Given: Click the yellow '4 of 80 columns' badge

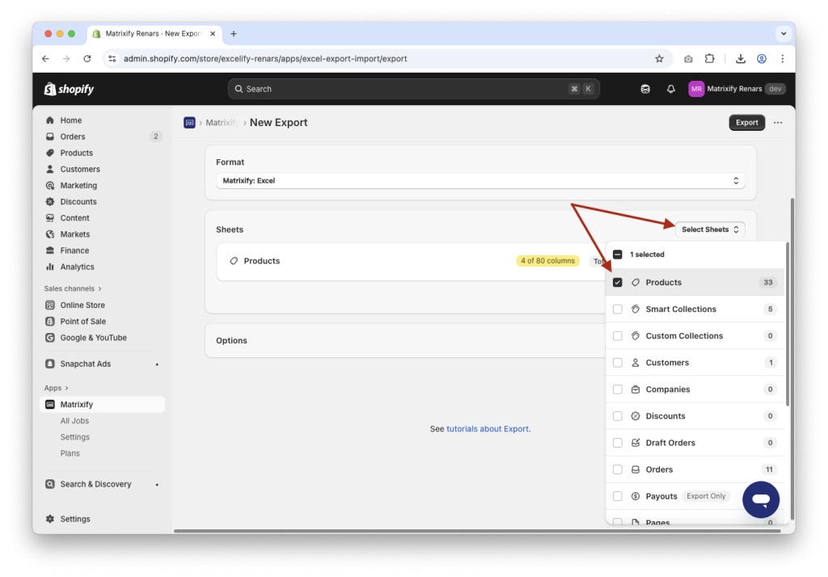Looking at the screenshot, I should [547, 260].
